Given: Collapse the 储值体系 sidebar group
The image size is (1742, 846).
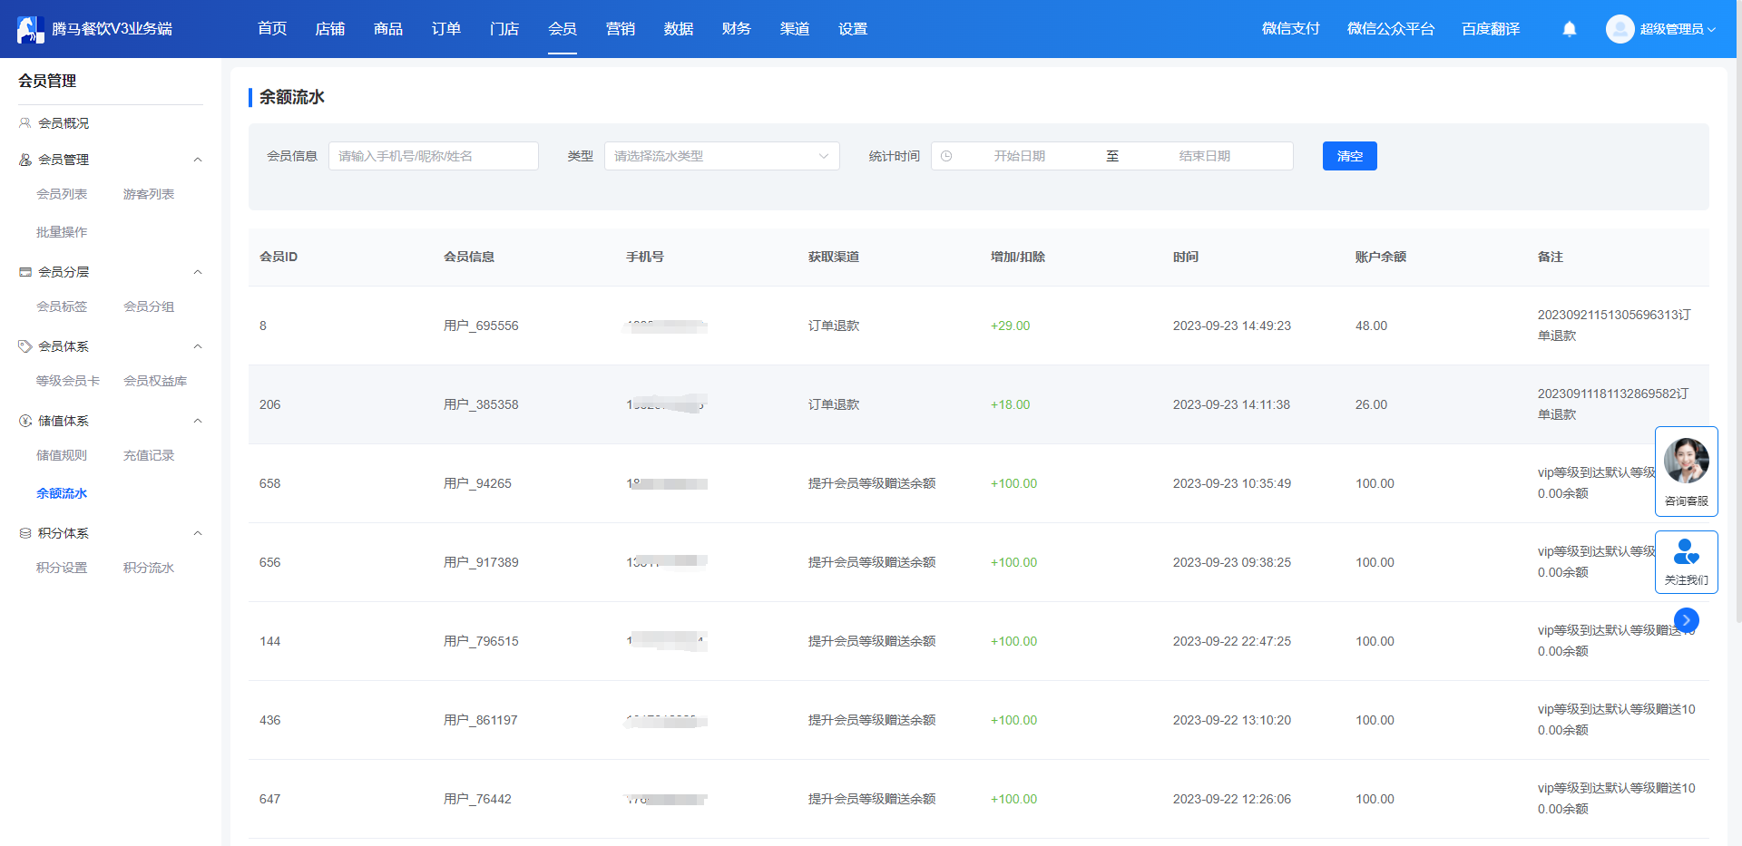Looking at the screenshot, I should (x=198, y=421).
